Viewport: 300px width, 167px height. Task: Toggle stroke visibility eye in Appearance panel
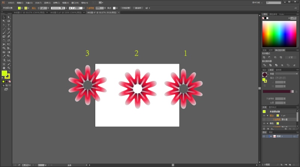[264, 115]
